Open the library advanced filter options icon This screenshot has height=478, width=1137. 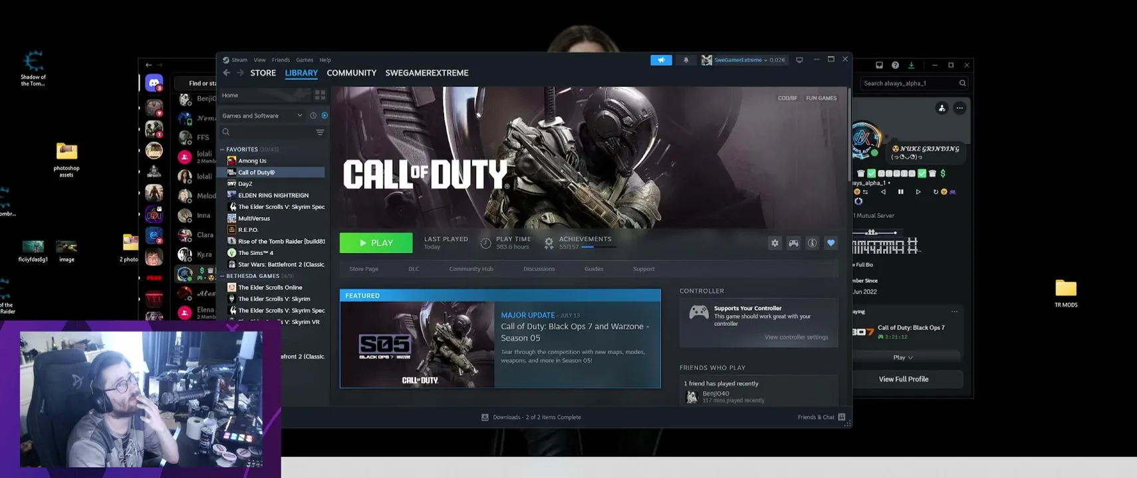coord(320,132)
